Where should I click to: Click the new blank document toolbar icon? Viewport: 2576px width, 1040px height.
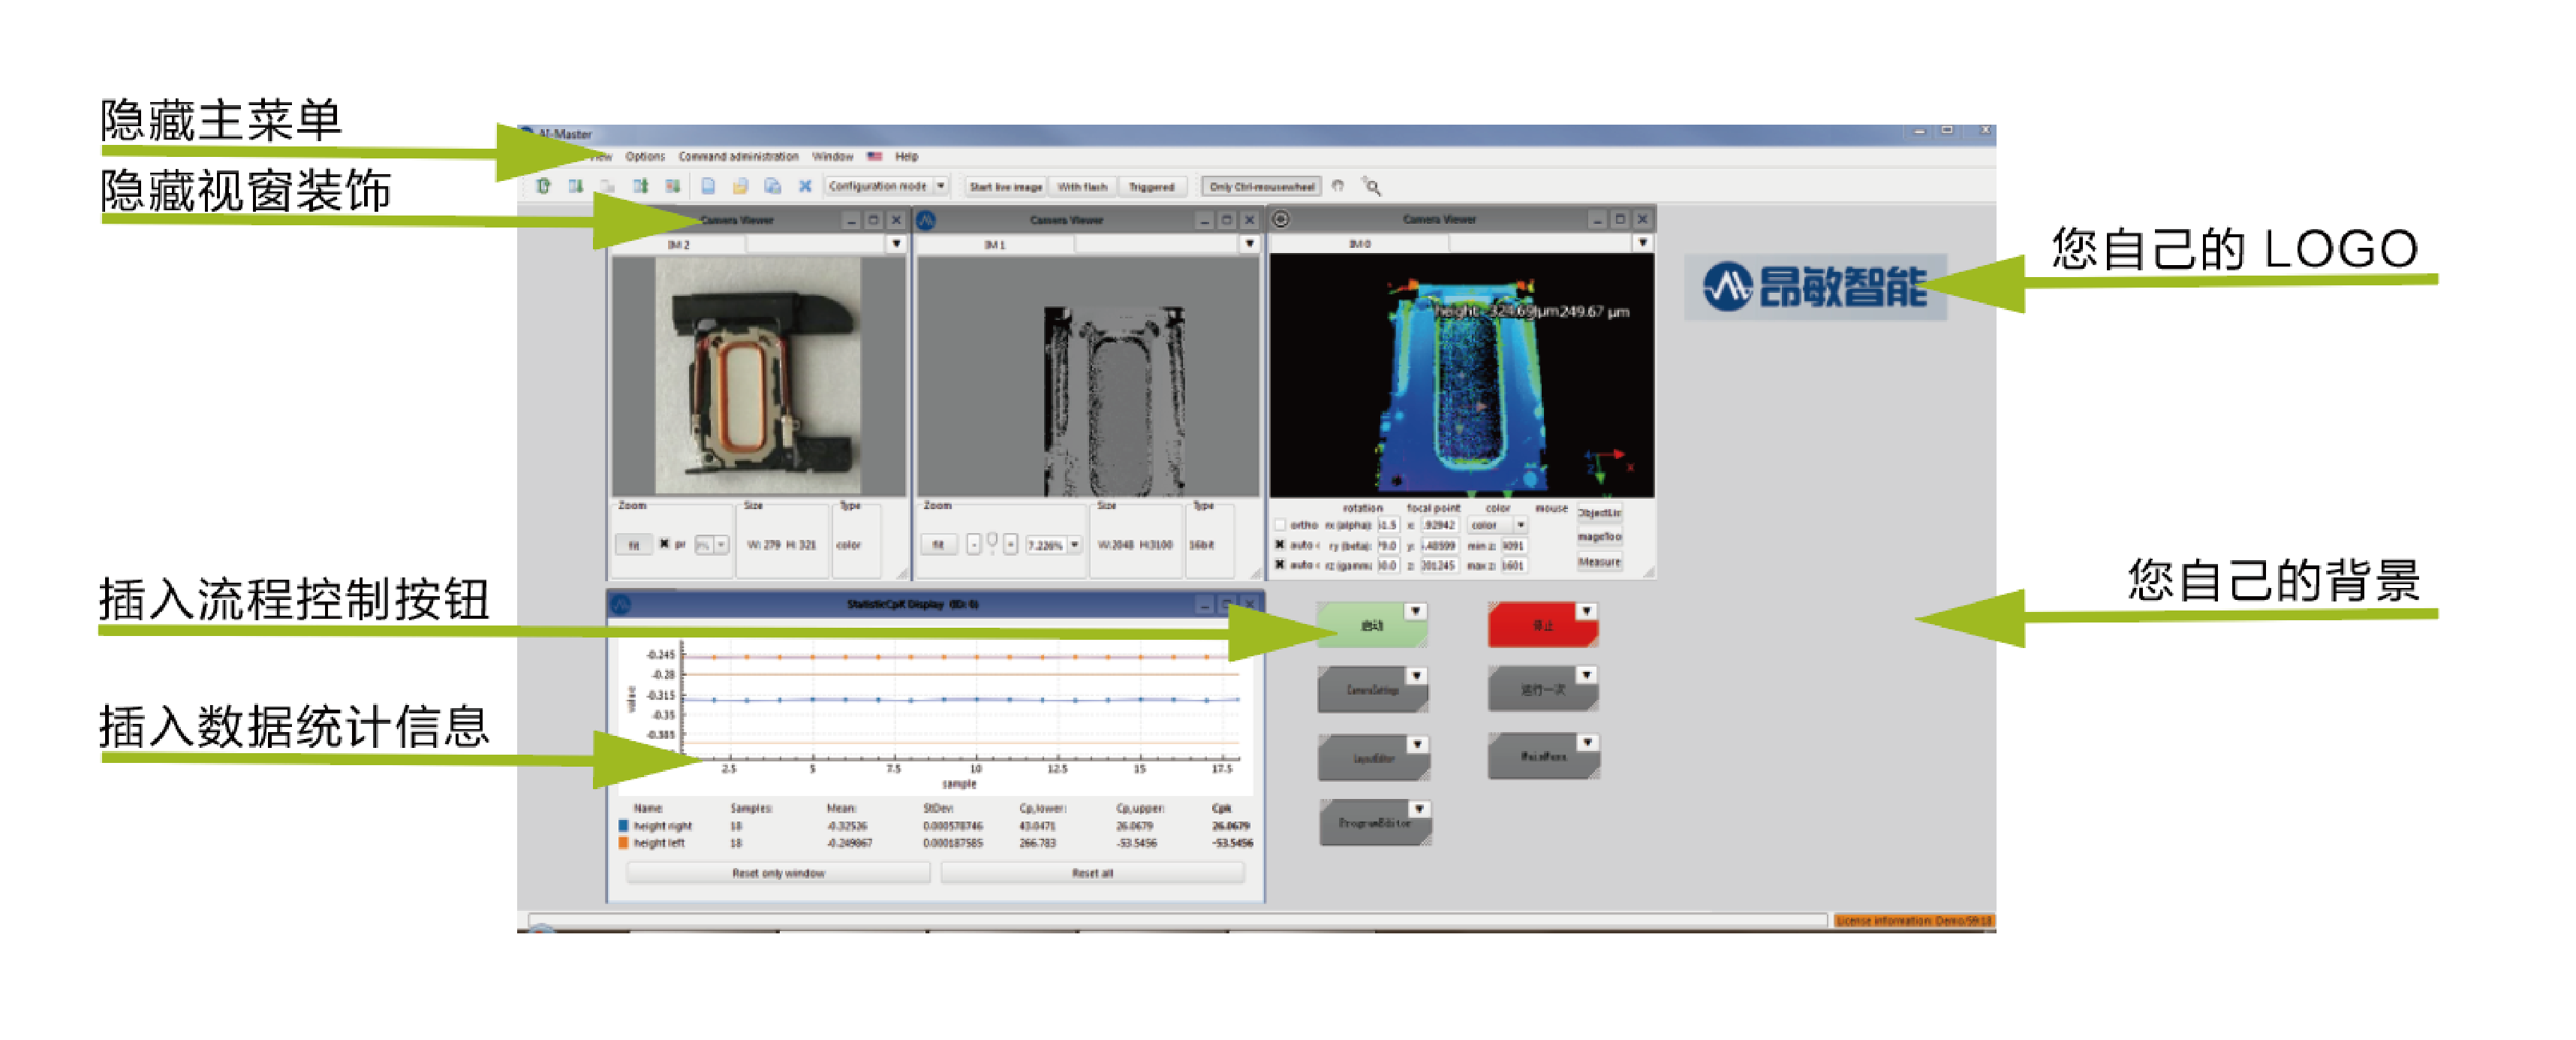(708, 186)
